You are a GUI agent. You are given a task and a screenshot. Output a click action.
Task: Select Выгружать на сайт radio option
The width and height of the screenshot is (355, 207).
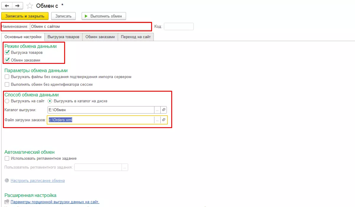[7, 101]
